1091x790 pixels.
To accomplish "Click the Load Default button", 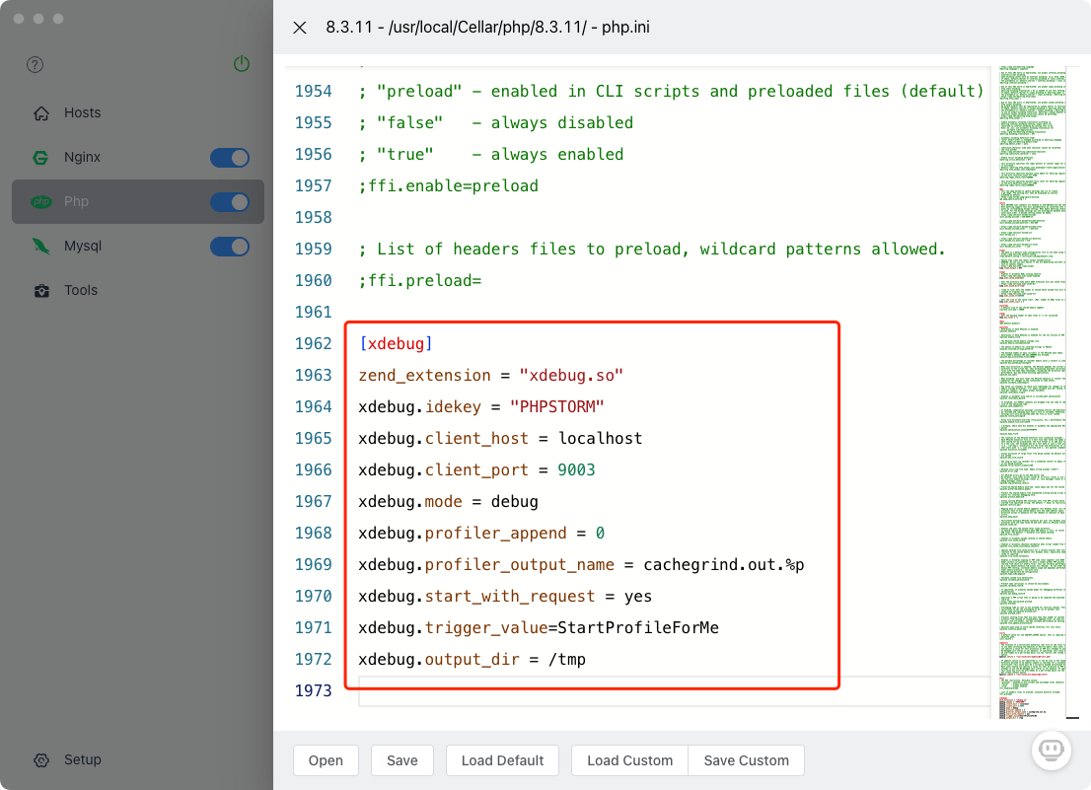I will 502,760.
